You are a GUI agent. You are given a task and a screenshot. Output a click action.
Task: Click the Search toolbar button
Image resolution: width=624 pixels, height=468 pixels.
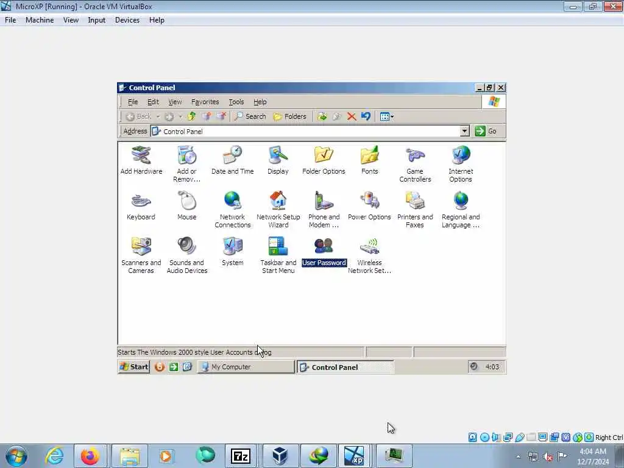[x=250, y=116]
